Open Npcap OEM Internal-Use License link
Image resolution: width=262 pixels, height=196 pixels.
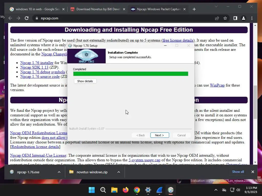click(x=38, y=155)
